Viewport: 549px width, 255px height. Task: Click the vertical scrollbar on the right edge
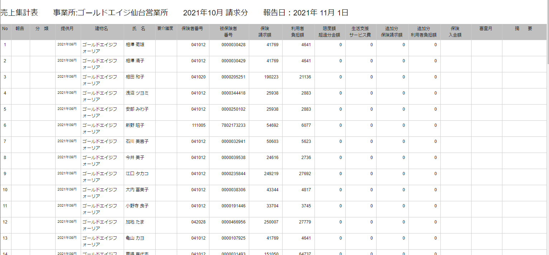[x=547, y=36]
